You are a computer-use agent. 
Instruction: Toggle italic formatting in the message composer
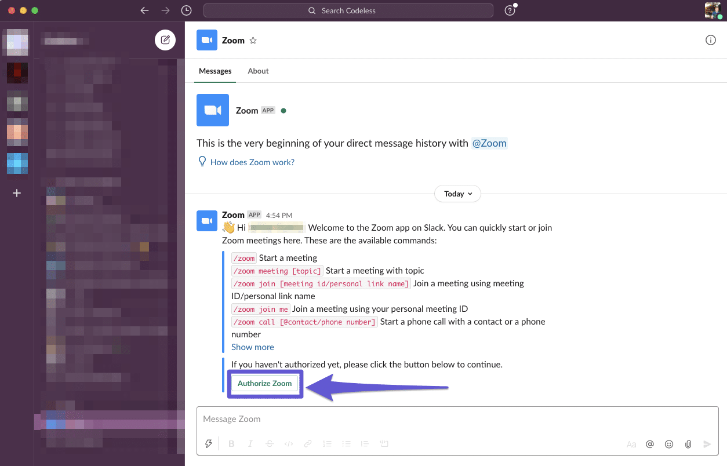pos(250,443)
